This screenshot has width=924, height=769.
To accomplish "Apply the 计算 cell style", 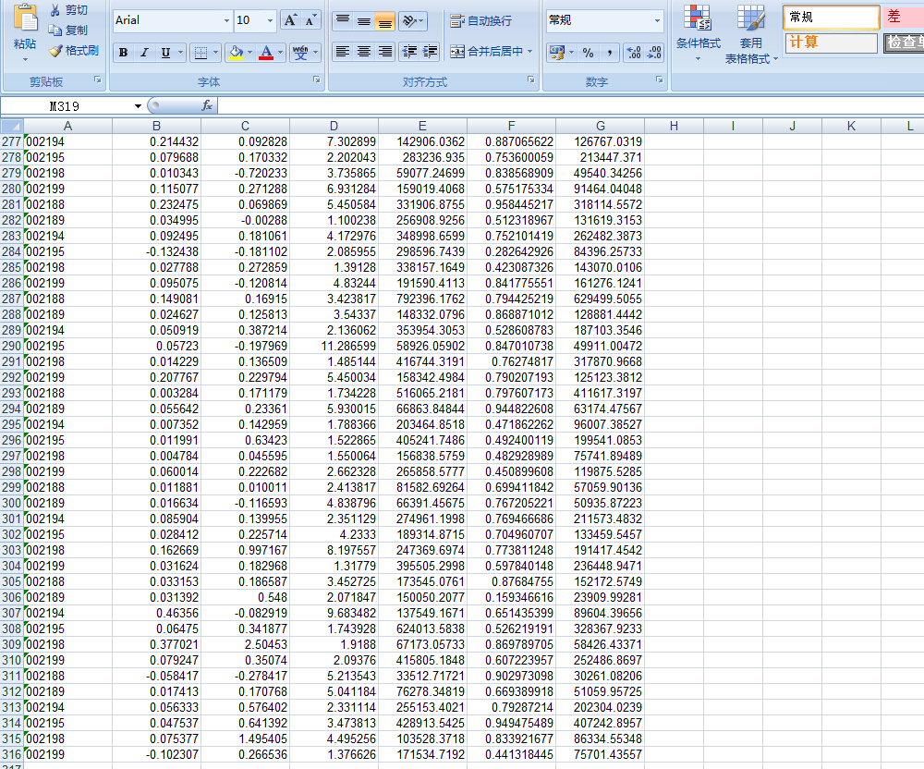I will coord(832,43).
